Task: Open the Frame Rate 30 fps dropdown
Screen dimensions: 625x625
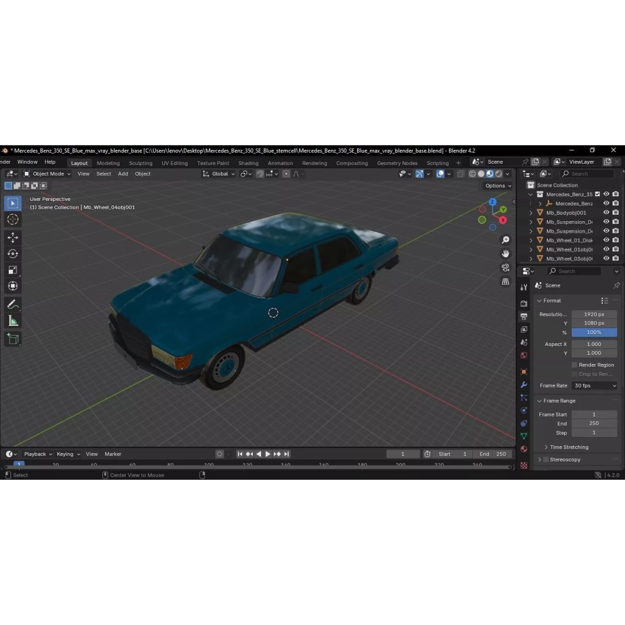Action: point(595,385)
